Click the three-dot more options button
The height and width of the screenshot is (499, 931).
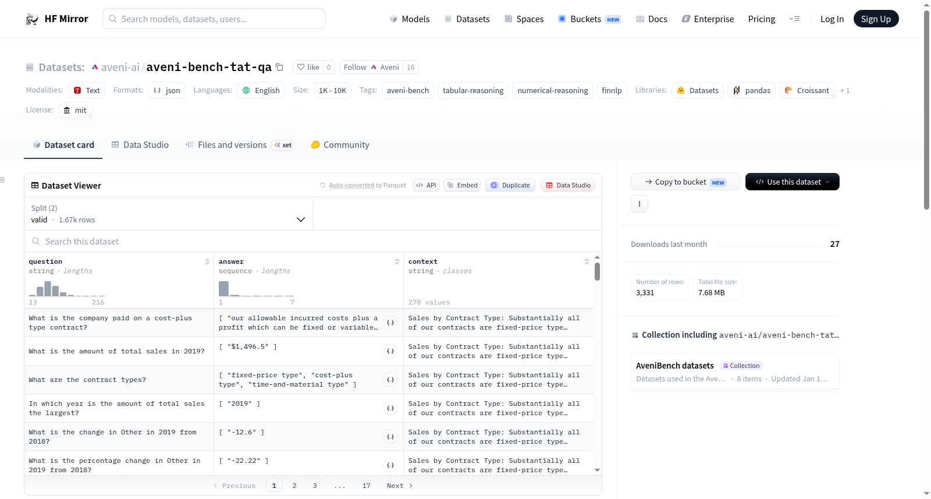639,204
